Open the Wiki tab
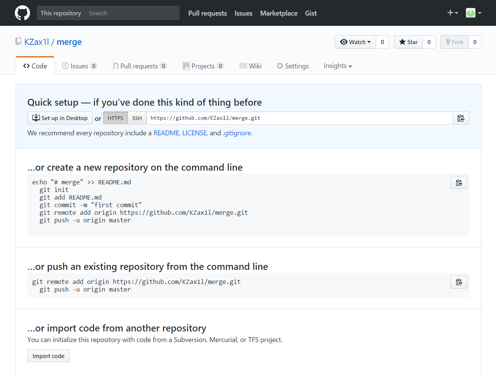This screenshot has width=496, height=374. (x=251, y=66)
